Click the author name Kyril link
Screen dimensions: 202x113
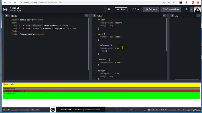click(x=19, y=11)
